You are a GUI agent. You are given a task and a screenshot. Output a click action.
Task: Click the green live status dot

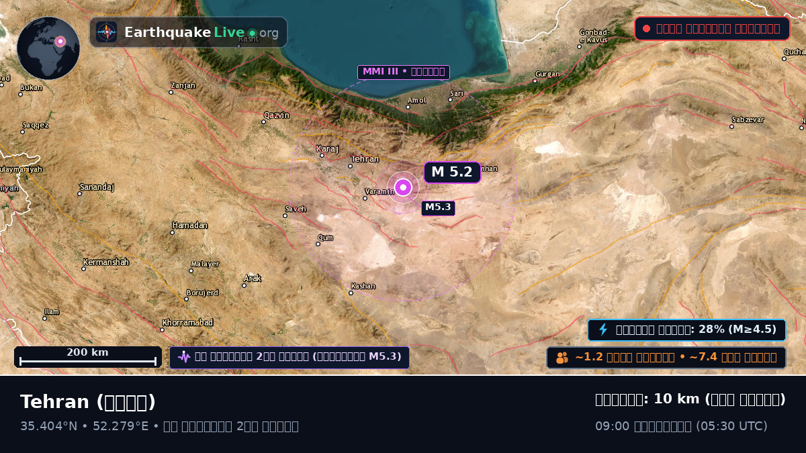coord(252,33)
